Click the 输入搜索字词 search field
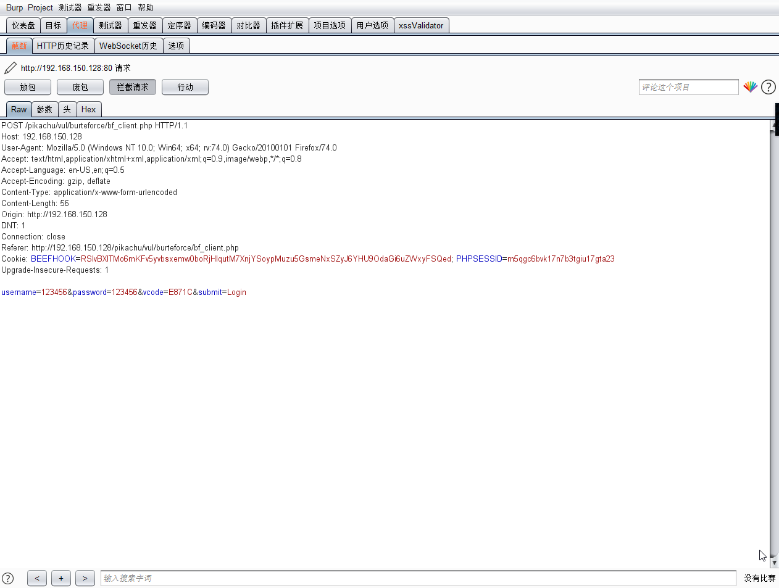Viewport: 779px width, 588px height. click(x=419, y=578)
